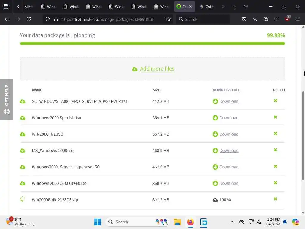This screenshot has height=229, width=305.
Task: Bookmark this page with the star icon
Action: tap(168, 19)
